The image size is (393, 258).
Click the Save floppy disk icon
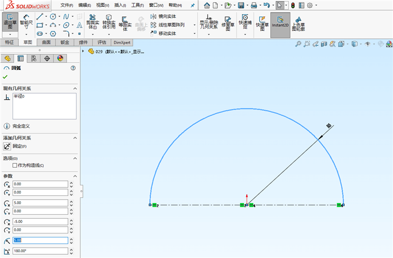point(241,5)
